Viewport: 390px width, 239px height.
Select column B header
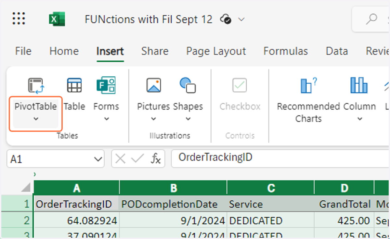(x=173, y=188)
